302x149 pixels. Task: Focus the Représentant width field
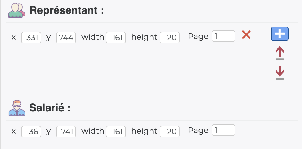tap(116, 38)
